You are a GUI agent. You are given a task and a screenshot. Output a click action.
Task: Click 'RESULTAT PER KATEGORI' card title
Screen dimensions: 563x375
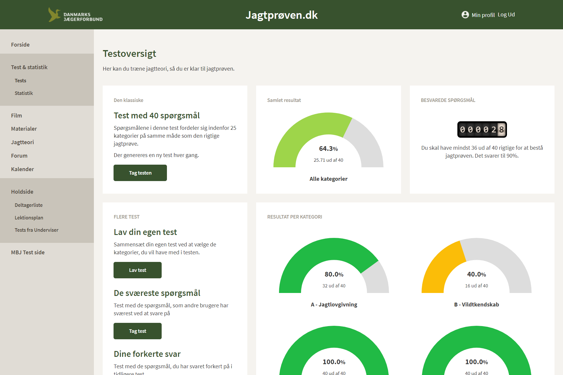pos(295,217)
